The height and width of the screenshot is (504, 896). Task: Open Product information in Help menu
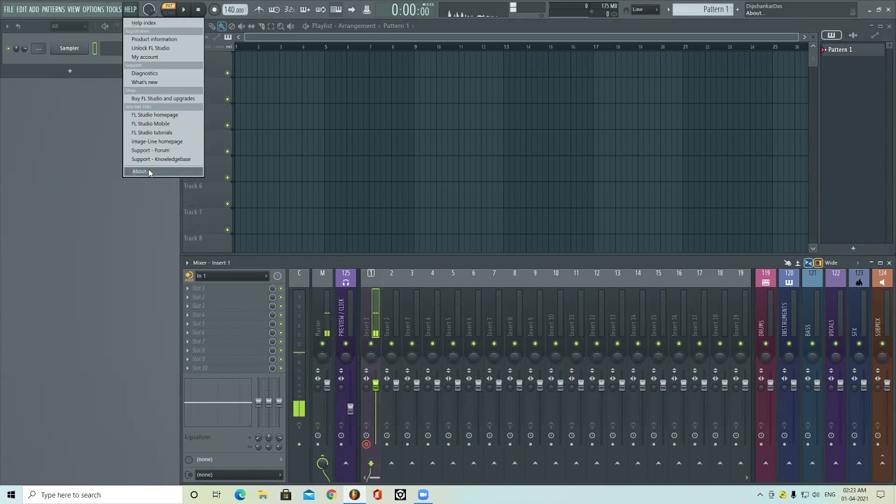[163, 39]
